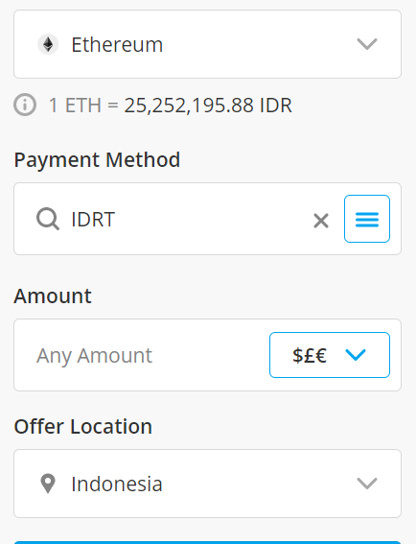Click the info icon beside ETH rate

click(25, 105)
